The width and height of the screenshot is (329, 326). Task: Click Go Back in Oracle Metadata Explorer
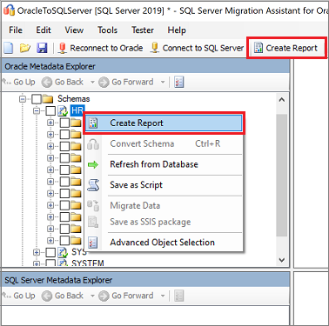click(x=63, y=82)
